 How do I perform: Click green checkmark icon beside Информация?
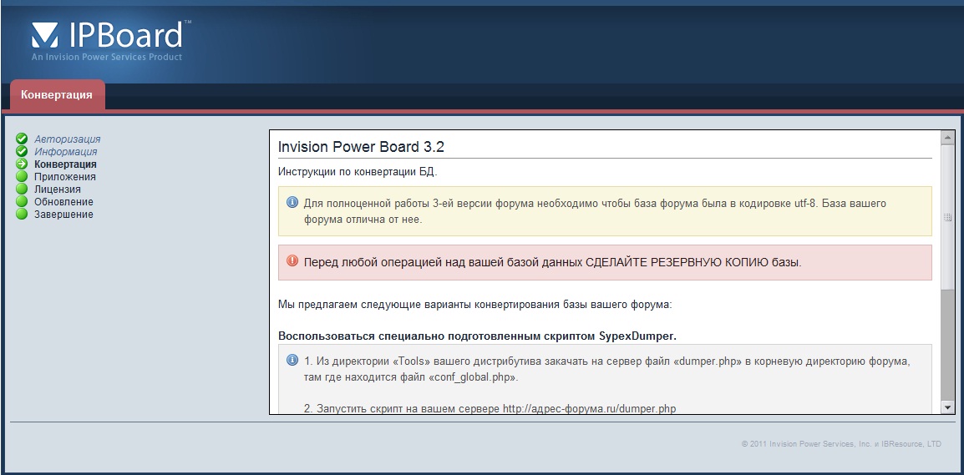22,151
